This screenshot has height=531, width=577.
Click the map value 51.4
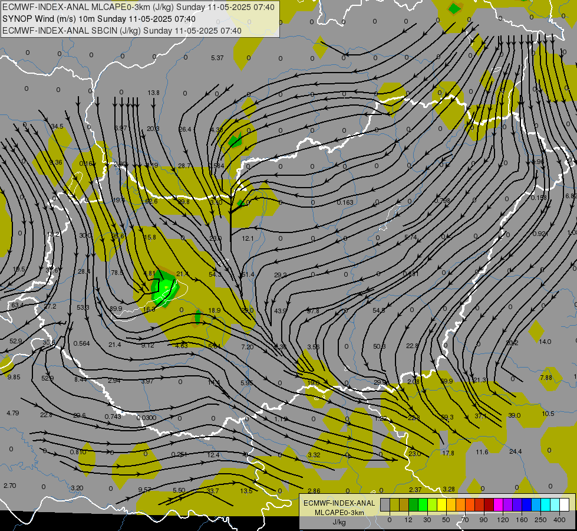point(248,274)
